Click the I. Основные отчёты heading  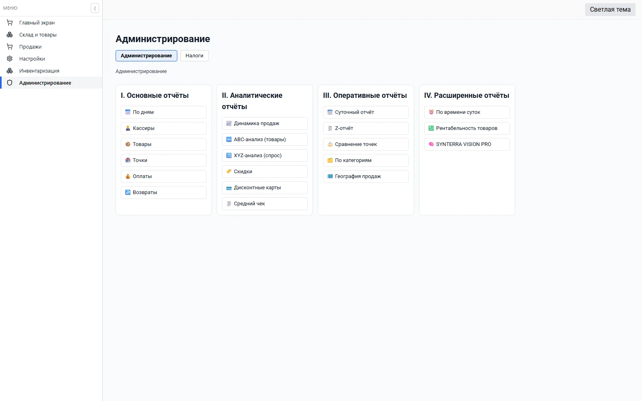click(x=155, y=95)
